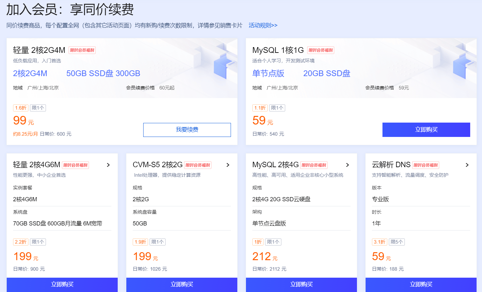Click 立即购买 under 云解析 DNS card
Viewport: 482px width, 292px height.
421,285
